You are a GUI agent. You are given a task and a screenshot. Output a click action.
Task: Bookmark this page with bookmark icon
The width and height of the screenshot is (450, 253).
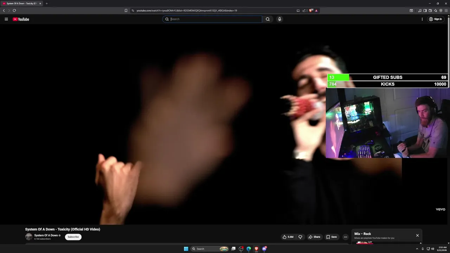(126, 11)
